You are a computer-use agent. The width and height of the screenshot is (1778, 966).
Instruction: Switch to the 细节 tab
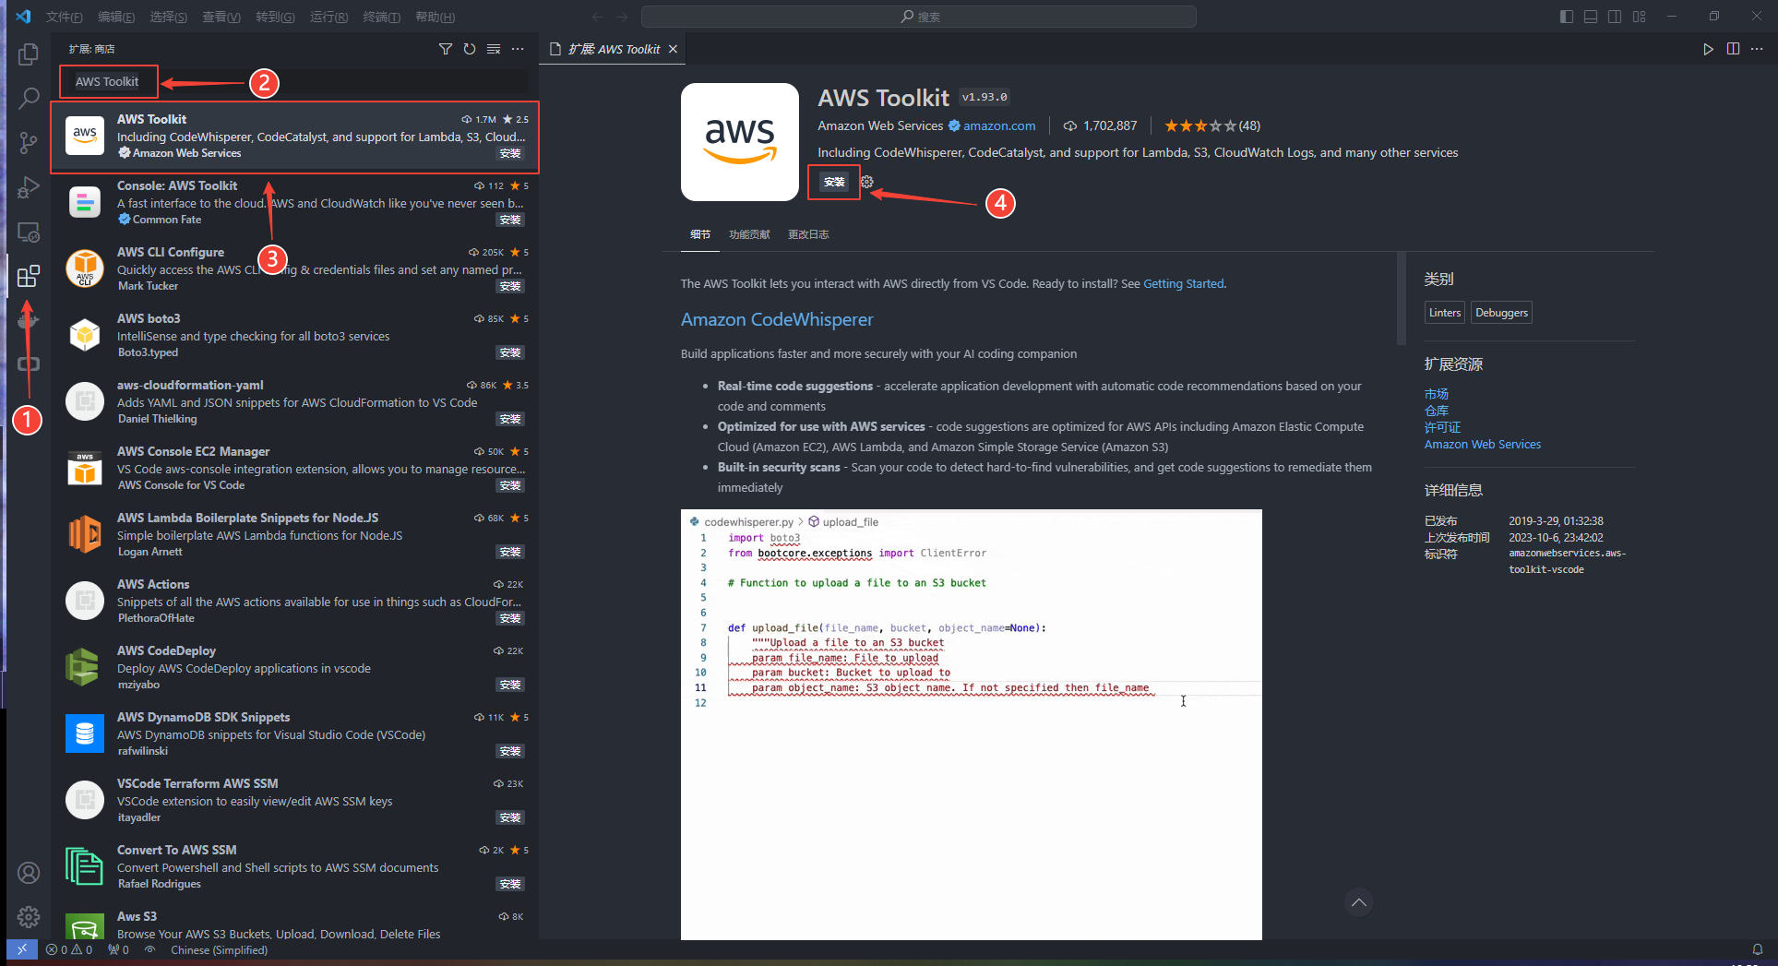[x=700, y=234]
